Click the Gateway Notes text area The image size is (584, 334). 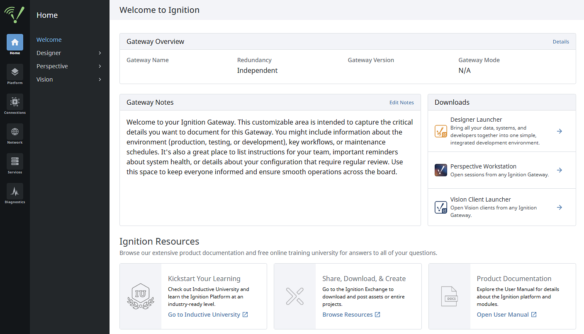pos(270,168)
